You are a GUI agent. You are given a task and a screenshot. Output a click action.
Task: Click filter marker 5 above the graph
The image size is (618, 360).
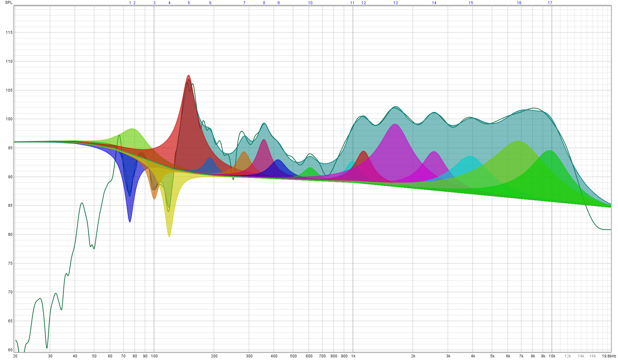(189, 3)
